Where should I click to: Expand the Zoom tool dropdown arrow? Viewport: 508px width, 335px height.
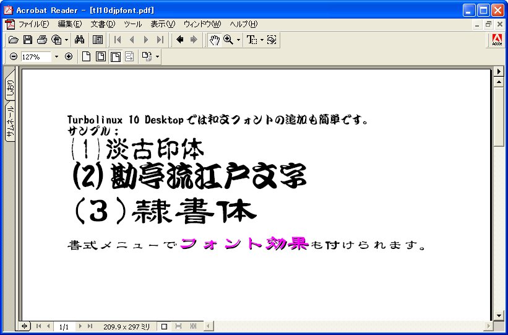click(x=238, y=40)
